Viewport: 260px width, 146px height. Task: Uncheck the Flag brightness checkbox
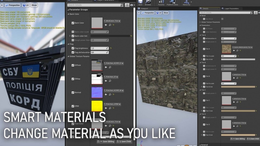click(x=73, y=48)
